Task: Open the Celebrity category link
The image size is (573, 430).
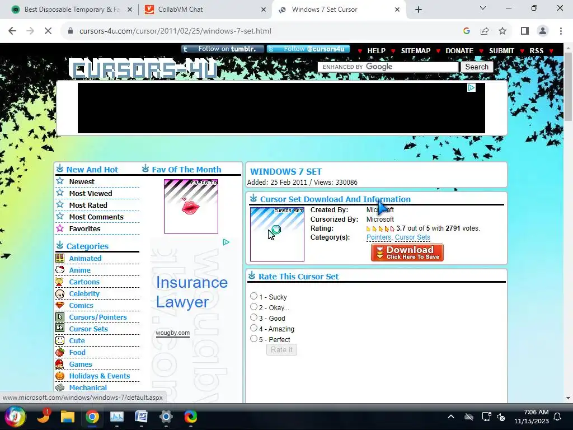Action: pyautogui.click(x=84, y=293)
